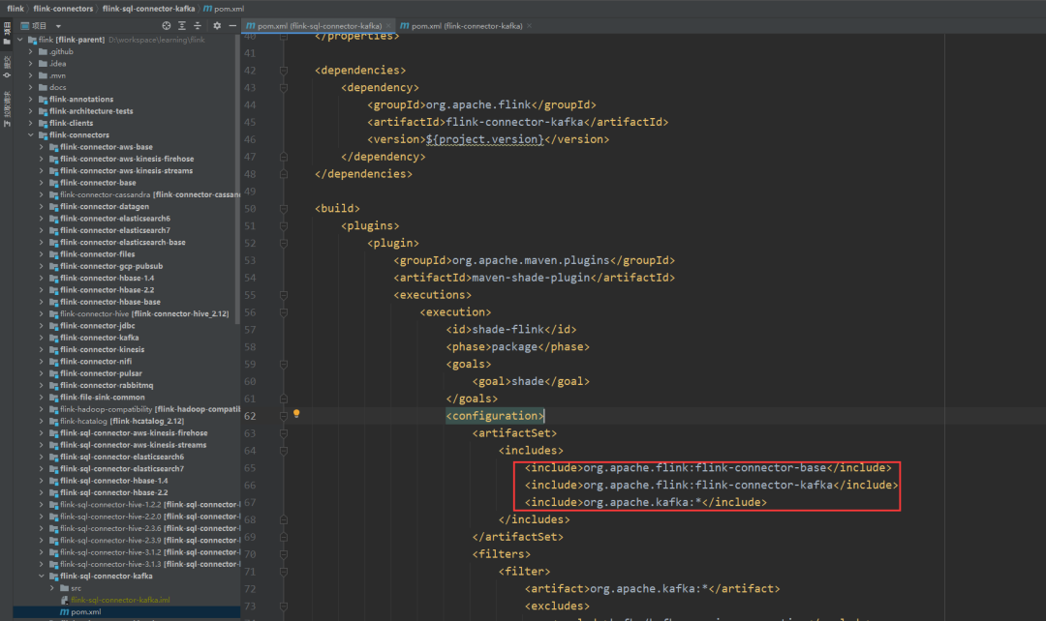Switch to pom.xml (flink-connector-kafka) tab
This screenshot has height=621, width=1046.
[x=463, y=25]
